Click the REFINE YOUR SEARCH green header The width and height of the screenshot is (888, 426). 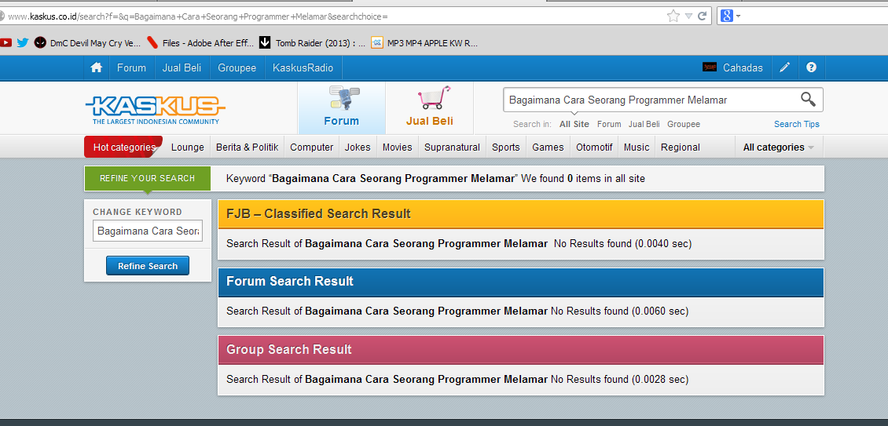[x=147, y=178]
